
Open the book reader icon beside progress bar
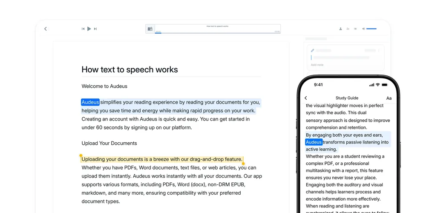click(150, 29)
